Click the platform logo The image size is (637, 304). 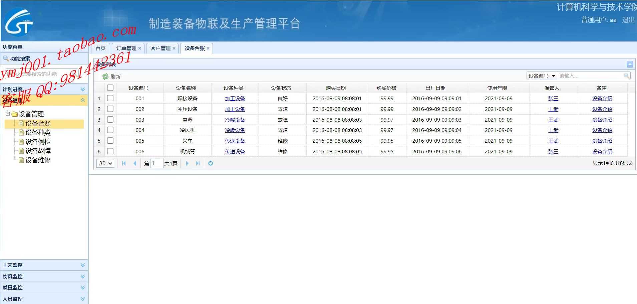coord(19,22)
